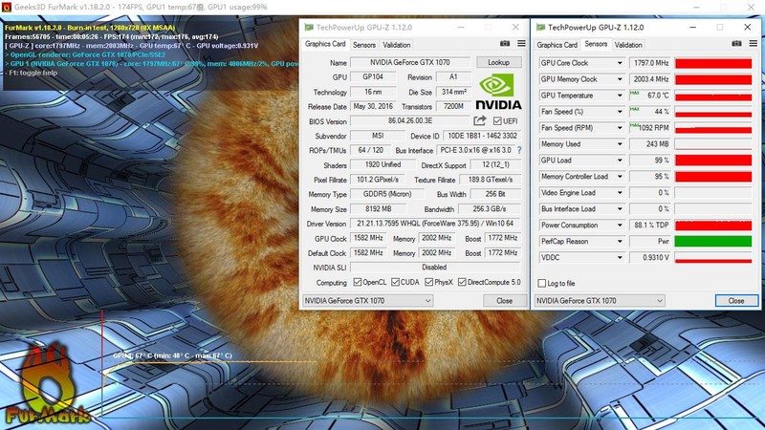Toggle the UEFI checkbox
Viewport: 765px width, 430px height.
point(497,121)
